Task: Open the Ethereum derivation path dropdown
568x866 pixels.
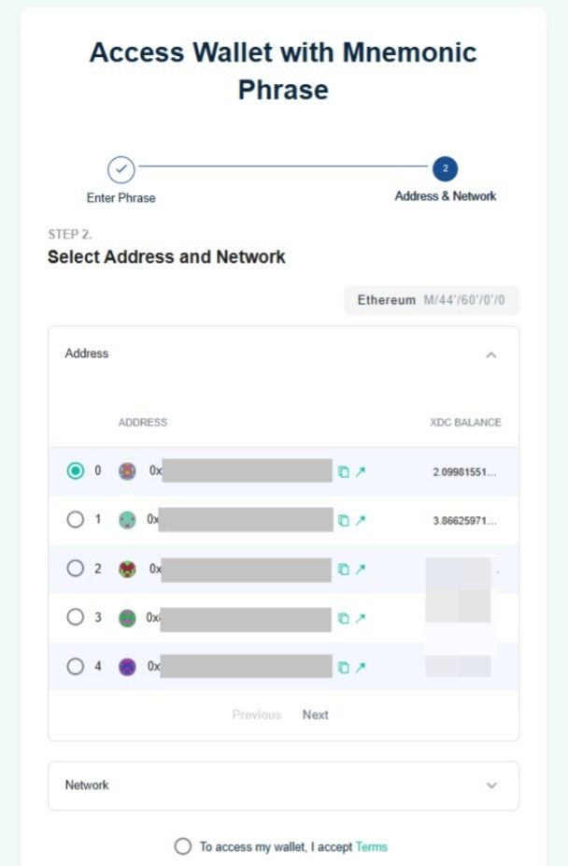Action: pos(432,301)
